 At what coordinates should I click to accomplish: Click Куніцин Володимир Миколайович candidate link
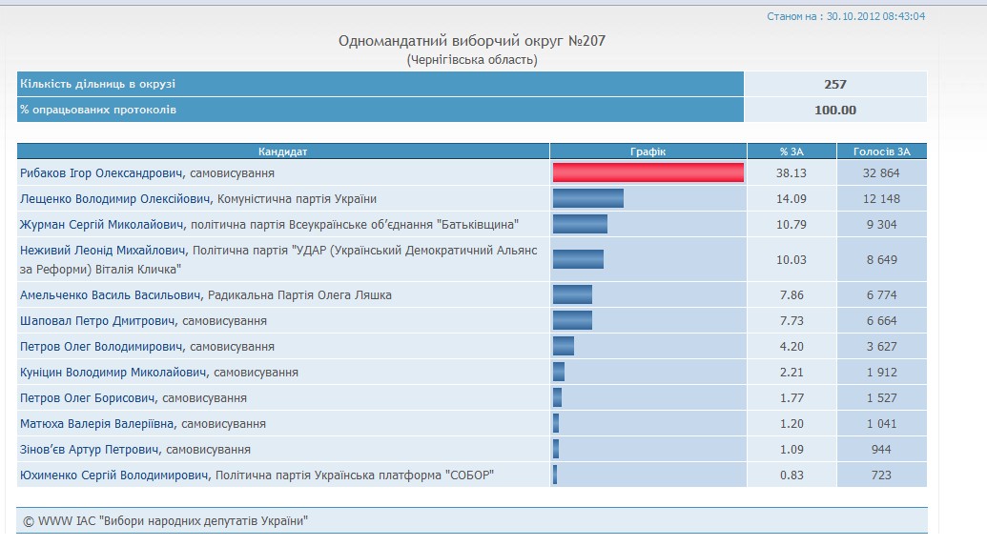click(x=113, y=373)
